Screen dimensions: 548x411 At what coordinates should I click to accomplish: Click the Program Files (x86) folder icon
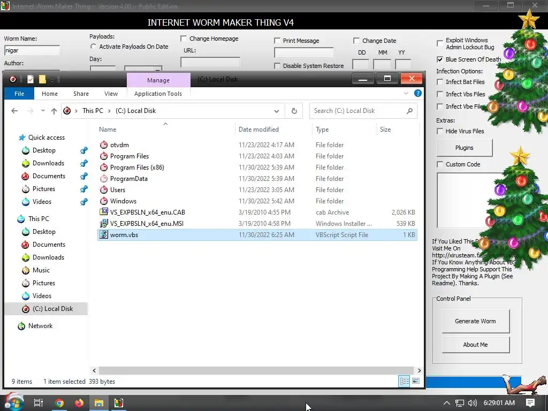tap(103, 167)
